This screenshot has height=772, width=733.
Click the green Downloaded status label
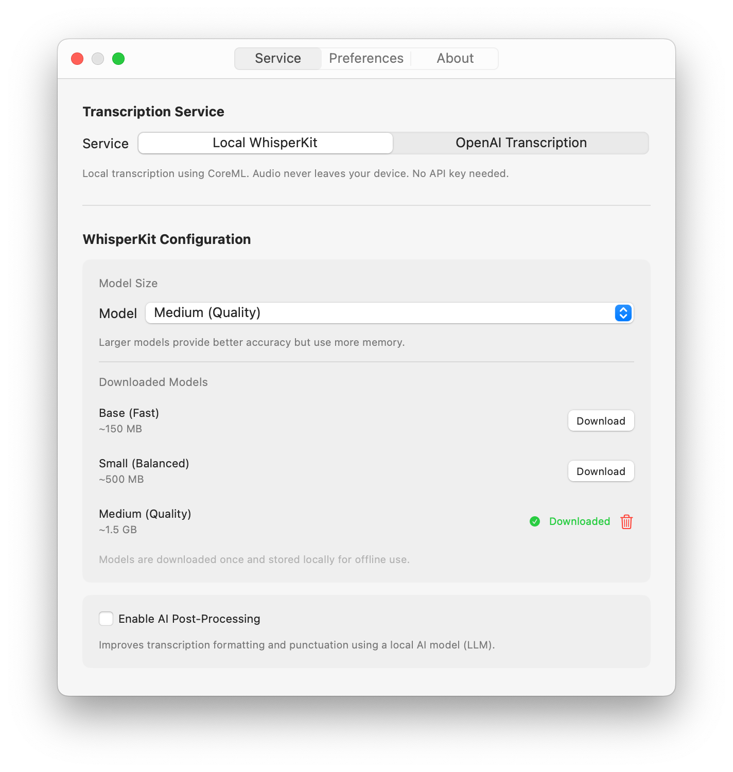579,521
